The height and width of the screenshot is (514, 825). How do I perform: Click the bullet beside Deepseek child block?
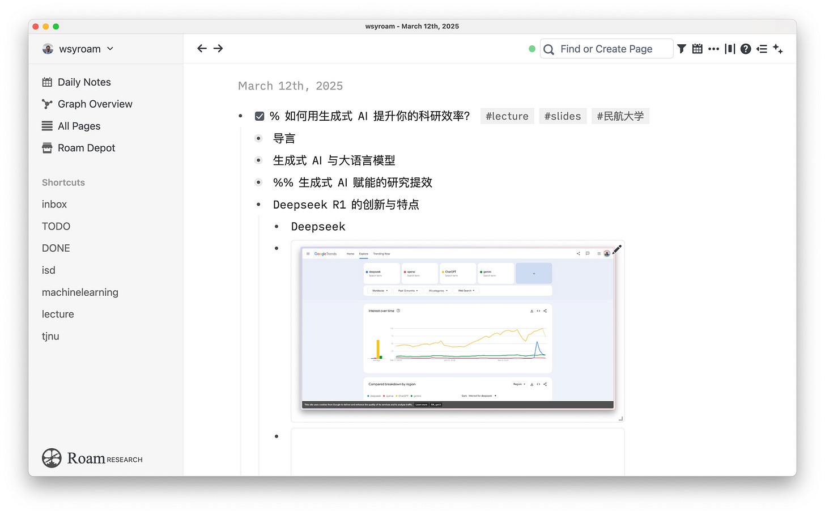coord(277,227)
